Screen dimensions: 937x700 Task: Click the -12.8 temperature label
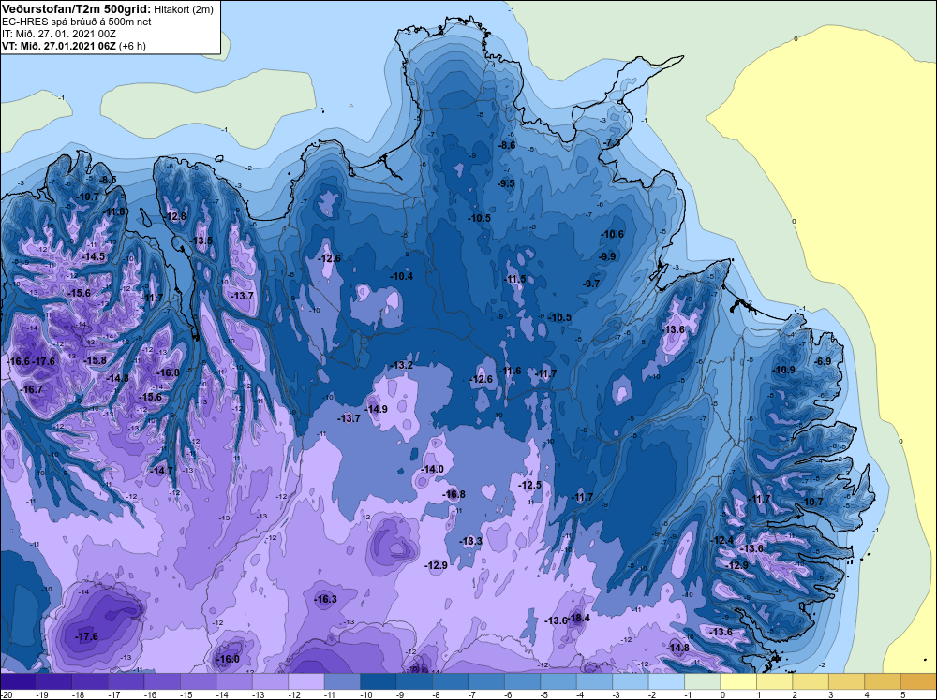[176, 216]
